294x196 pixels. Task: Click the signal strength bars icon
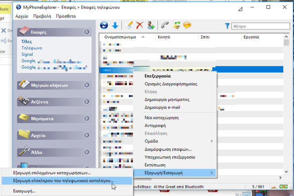(x=275, y=187)
